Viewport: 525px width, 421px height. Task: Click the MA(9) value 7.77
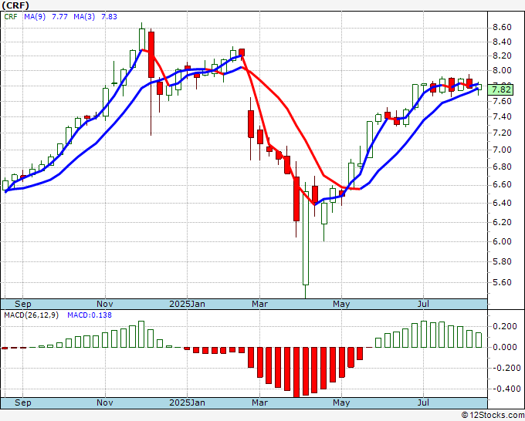point(60,17)
